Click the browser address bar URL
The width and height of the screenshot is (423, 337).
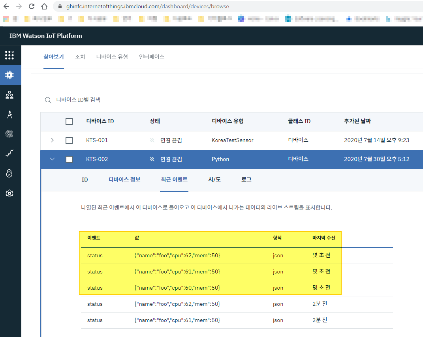(x=148, y=6)
